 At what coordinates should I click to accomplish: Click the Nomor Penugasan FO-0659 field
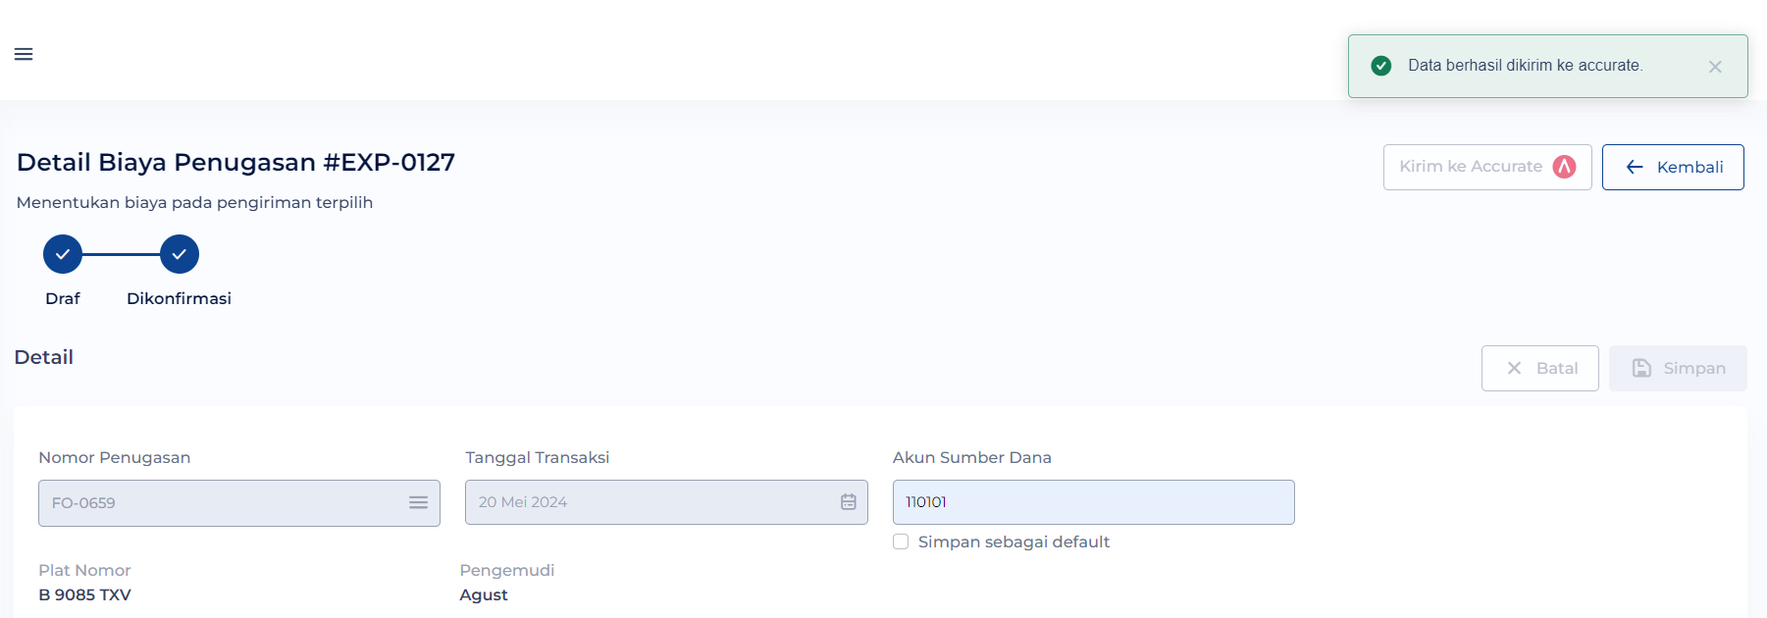coord(239,503)
